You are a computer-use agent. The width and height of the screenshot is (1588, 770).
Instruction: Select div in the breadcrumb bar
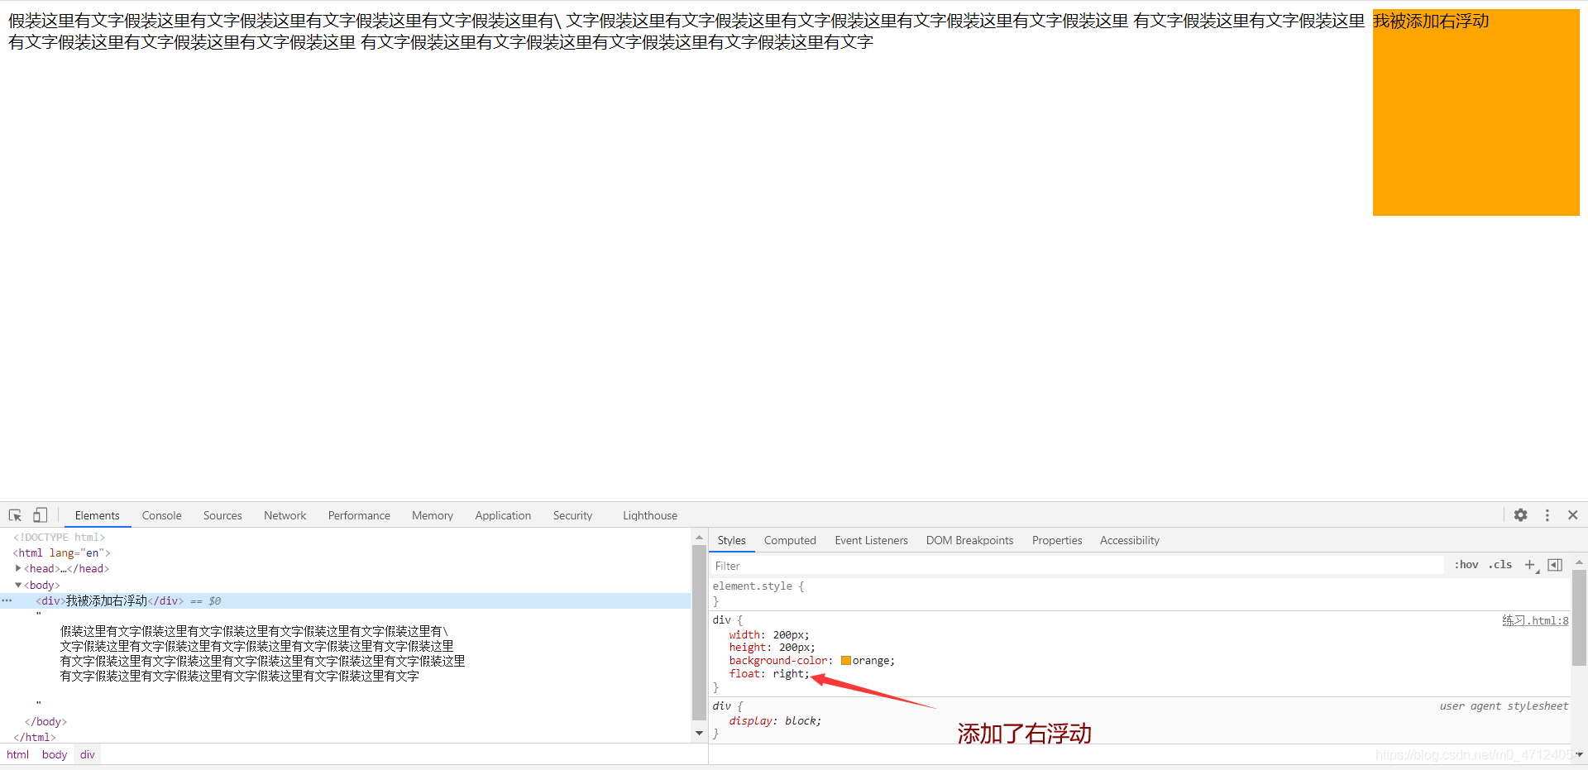click(88, 754)
